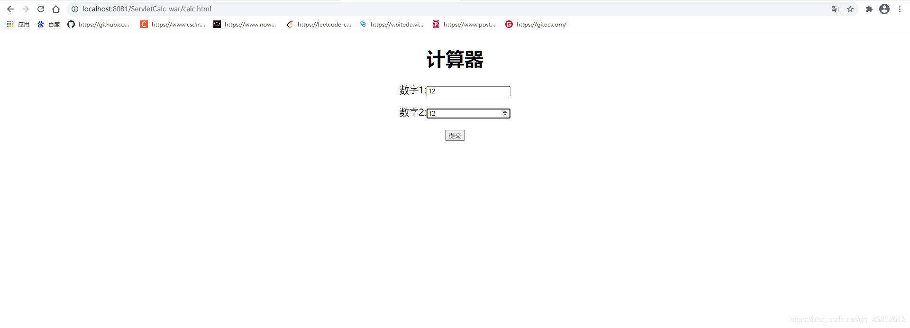Click the browser forward arrow
This screenshot has width=910, height=328.
point(26,9)
